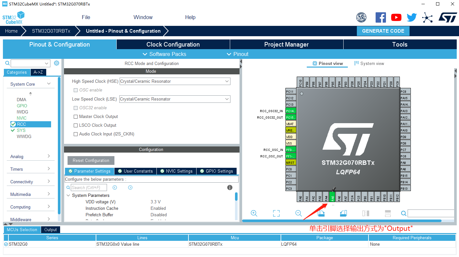Select pin PC14 RCC_OSC32_IN on the chip
The image size is (459, 257).
pos(291,111)
